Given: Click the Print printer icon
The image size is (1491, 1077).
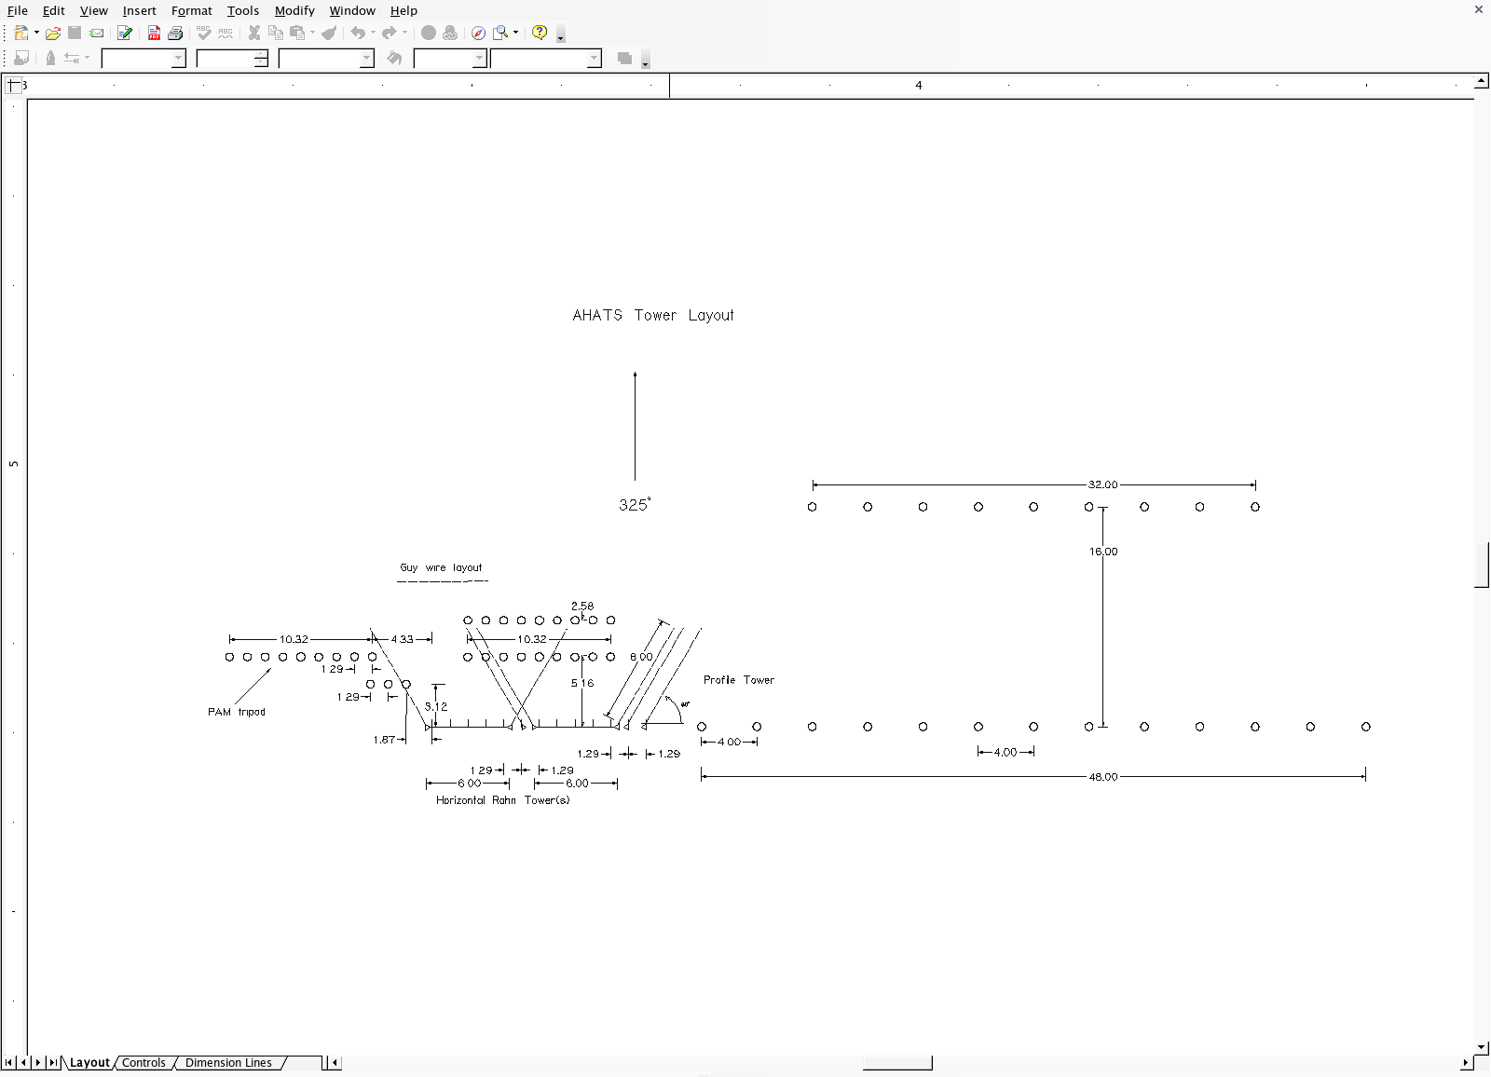Looking at the screenshot, I should (x=175, y=33).
